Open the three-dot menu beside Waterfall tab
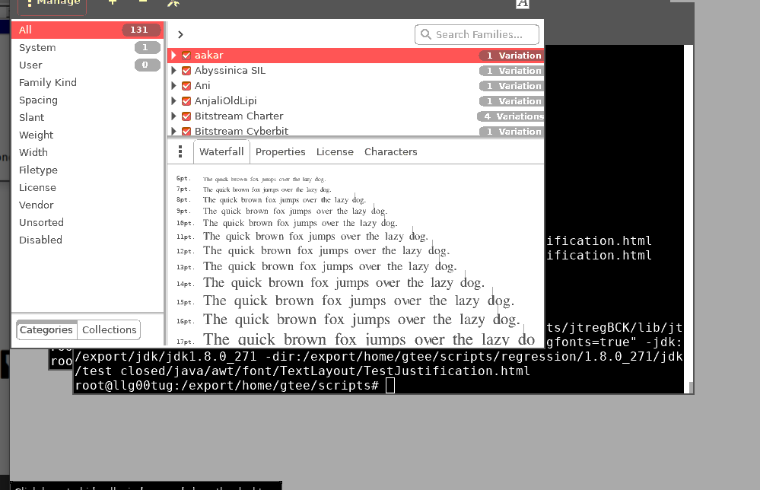The image size is (760, 490). [x=180, y=151]
